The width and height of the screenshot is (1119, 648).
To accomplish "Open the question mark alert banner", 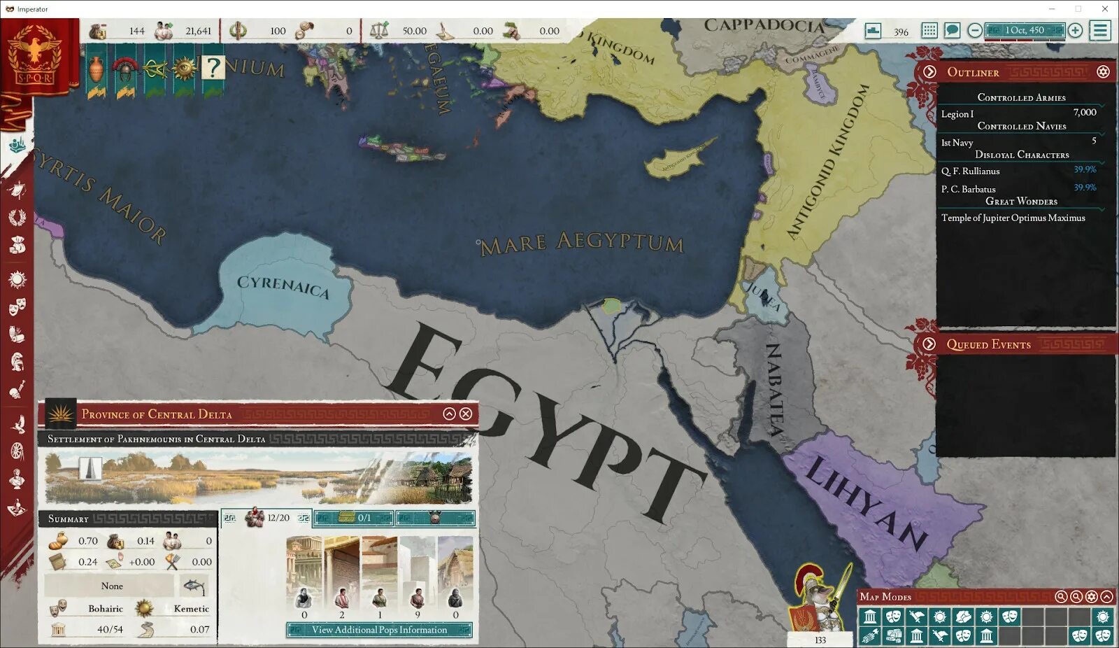I will coord(213,70).
